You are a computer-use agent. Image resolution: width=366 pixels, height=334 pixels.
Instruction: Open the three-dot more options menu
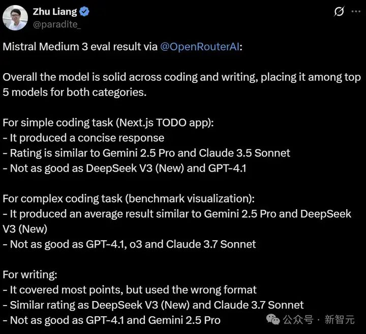click(x=356, y=11)
